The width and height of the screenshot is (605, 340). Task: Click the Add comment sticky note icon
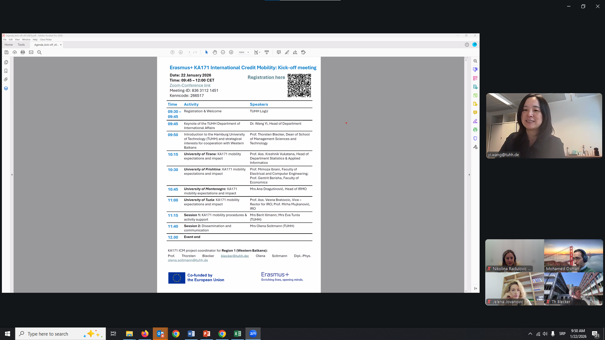279,52
